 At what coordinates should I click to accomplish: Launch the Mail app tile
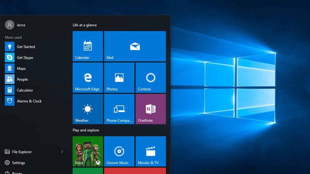point(135,46)
